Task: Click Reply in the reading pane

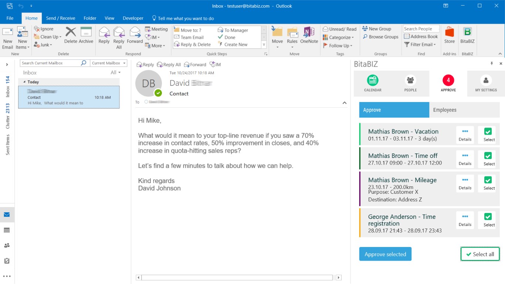Action: pos(145,64)
